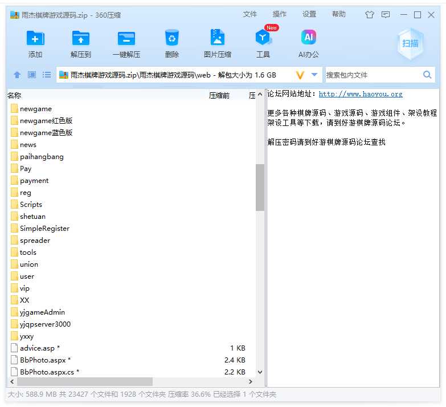
Task: Open the 文件 menu
Action: tap(249, 14)
